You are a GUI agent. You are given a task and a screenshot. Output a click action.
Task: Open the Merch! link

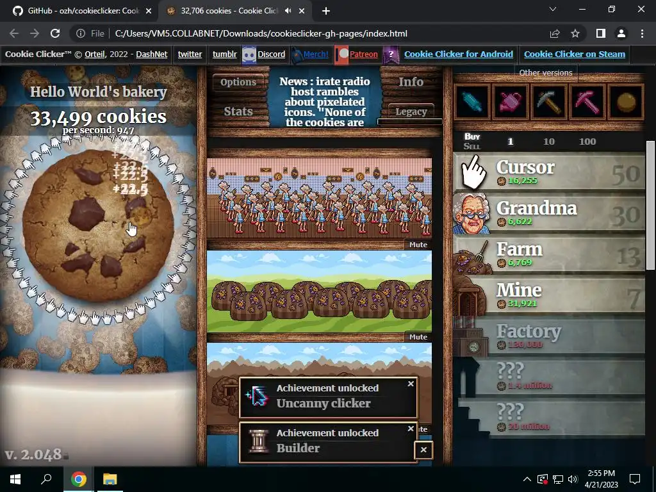pyautogui.click(x=316, y=54)
